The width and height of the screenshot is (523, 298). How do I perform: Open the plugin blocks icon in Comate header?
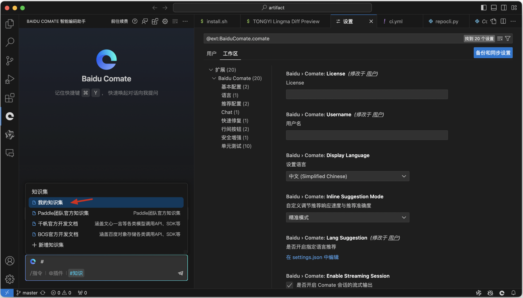155,21
